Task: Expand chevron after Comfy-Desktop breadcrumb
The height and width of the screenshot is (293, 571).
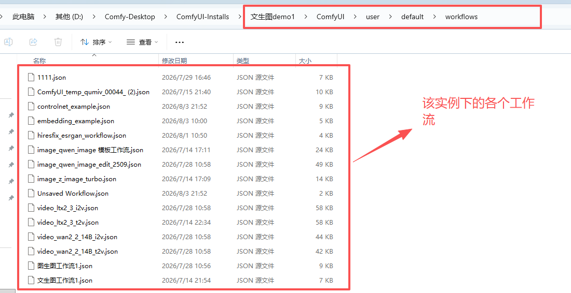Action: (166, 17)
